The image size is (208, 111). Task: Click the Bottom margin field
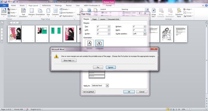click(x=138, y=27)
